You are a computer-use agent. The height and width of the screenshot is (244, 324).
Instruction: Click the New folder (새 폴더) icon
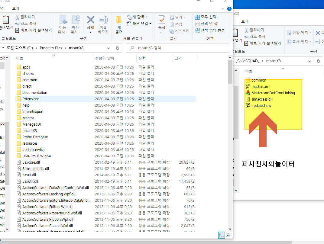[119, 20]
